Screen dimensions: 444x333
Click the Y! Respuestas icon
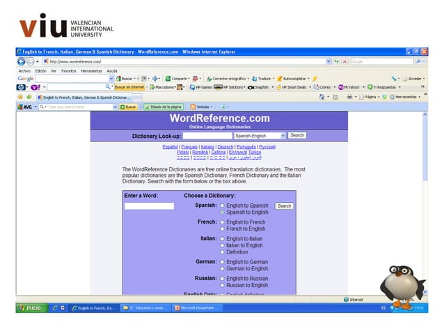pos(370,87)
